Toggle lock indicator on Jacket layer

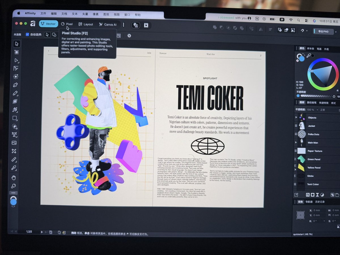[296, 126]
